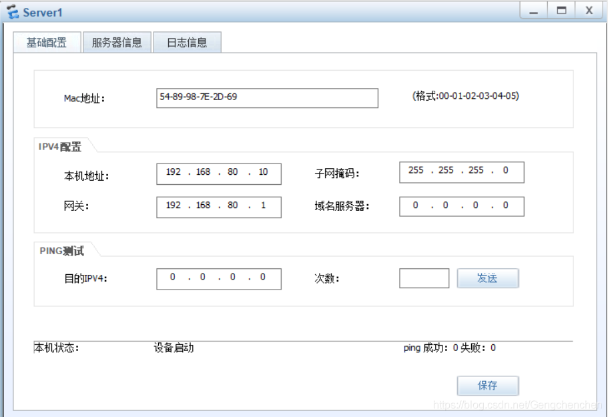Viewport: 608px width, 417px height.
Task: Click the IPV4配置 group heading
Action: pos(60,147)
